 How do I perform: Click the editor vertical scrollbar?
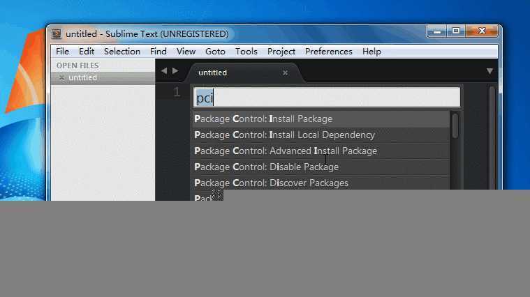click(492, 137)
